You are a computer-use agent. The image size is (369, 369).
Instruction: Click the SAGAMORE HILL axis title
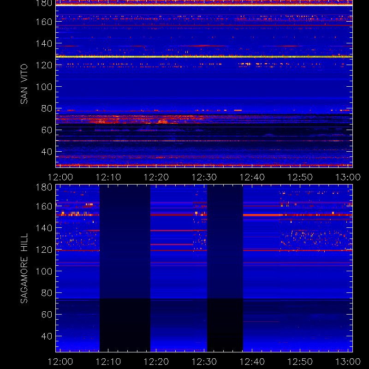[24, 268]
